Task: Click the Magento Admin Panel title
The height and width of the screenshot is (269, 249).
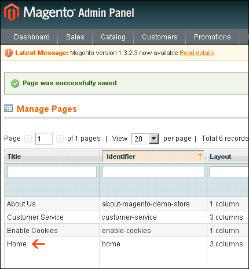Action: pos(79,13)
